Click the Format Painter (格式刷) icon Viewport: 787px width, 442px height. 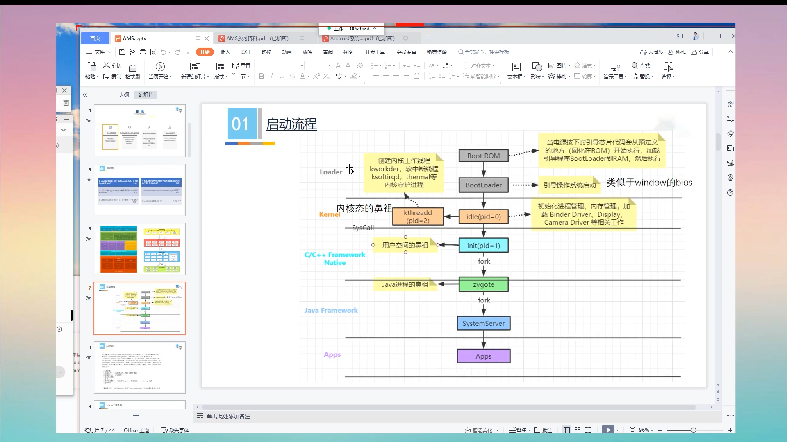click(x=132, y=67)
